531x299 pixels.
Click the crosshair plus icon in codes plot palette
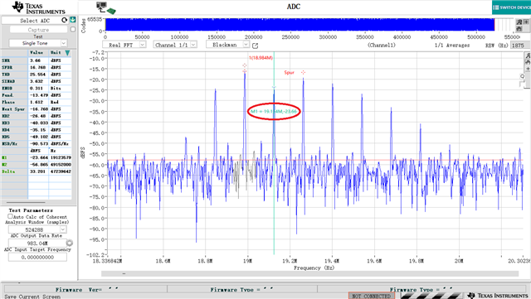[x=526, y=22]
